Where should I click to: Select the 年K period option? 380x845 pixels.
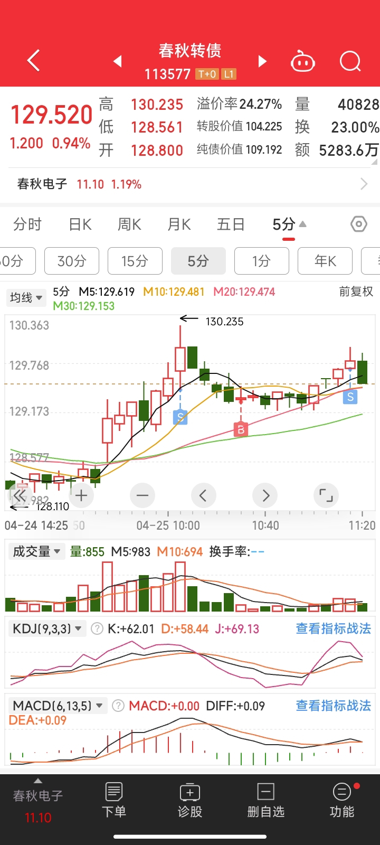point(325,261)
